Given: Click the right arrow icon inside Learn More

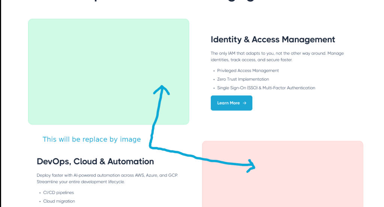Looking at the screenshot, I should pos(244,103).
